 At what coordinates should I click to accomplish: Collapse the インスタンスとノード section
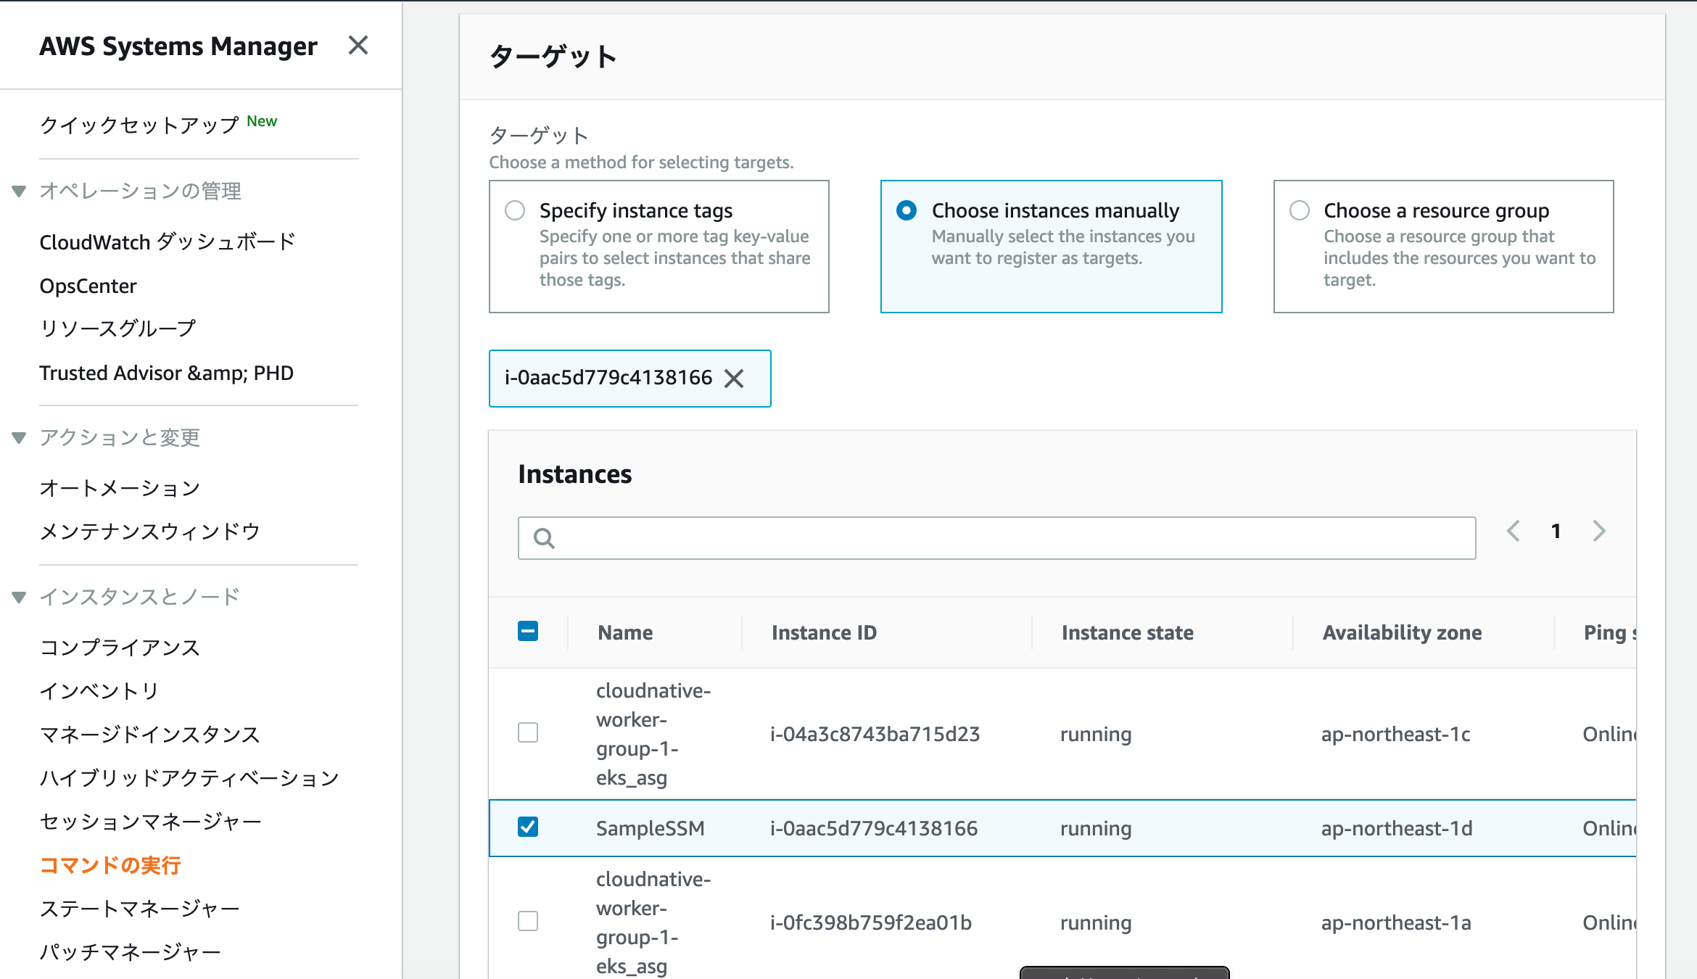tap(20, 598)
